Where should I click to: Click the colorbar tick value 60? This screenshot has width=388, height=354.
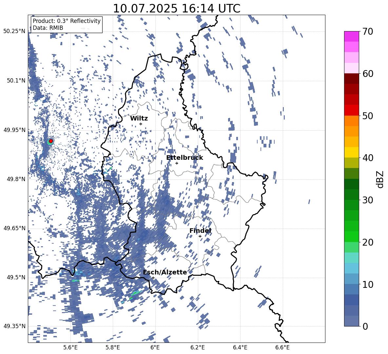368,74
